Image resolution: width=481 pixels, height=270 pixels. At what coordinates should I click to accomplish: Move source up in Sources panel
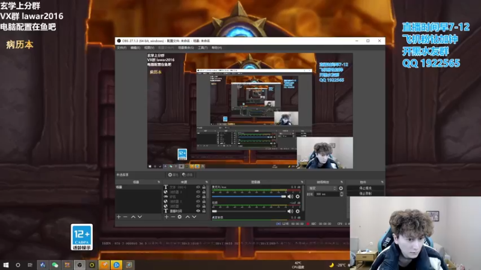coord(188,217)
